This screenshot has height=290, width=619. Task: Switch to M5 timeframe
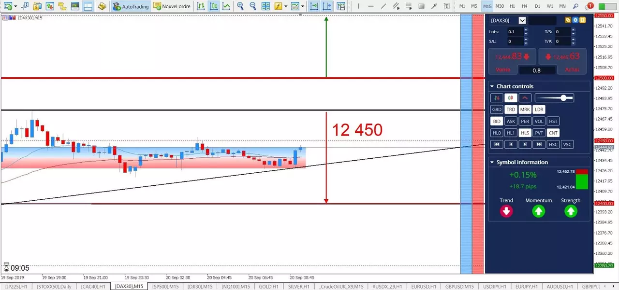pyautogui.click(x=474, y=6)
